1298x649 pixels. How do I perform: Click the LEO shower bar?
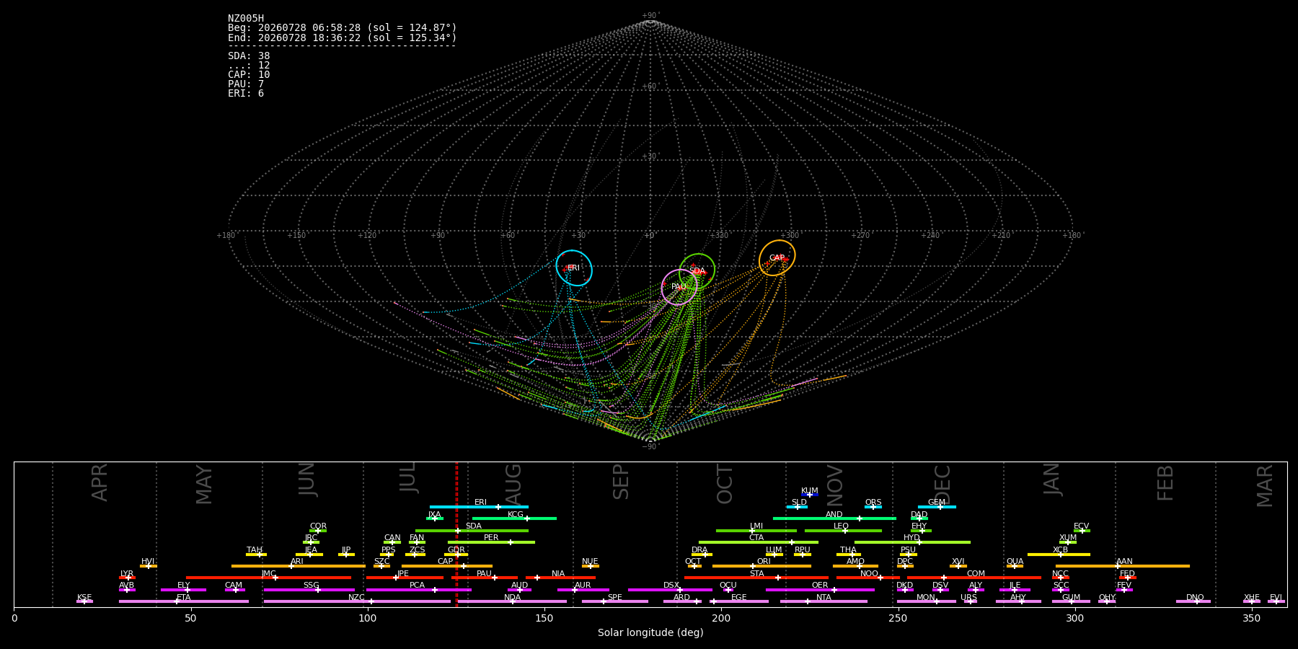point(843,531)
